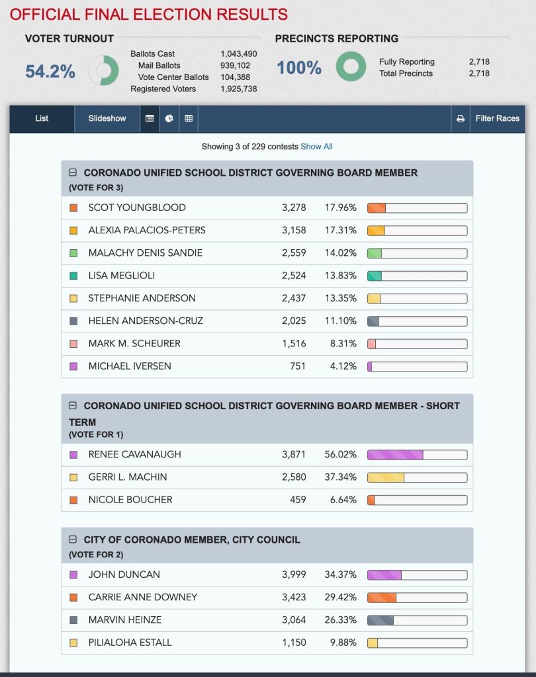Switch to the bar list view icon
The image size is (536, 677).
tap(150, 118)
